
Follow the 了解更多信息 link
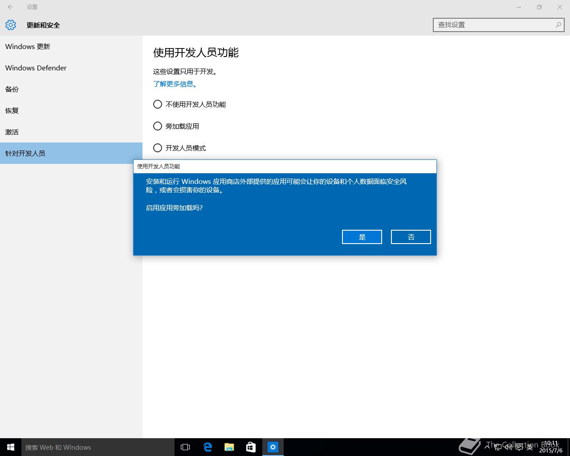point(175,84)
